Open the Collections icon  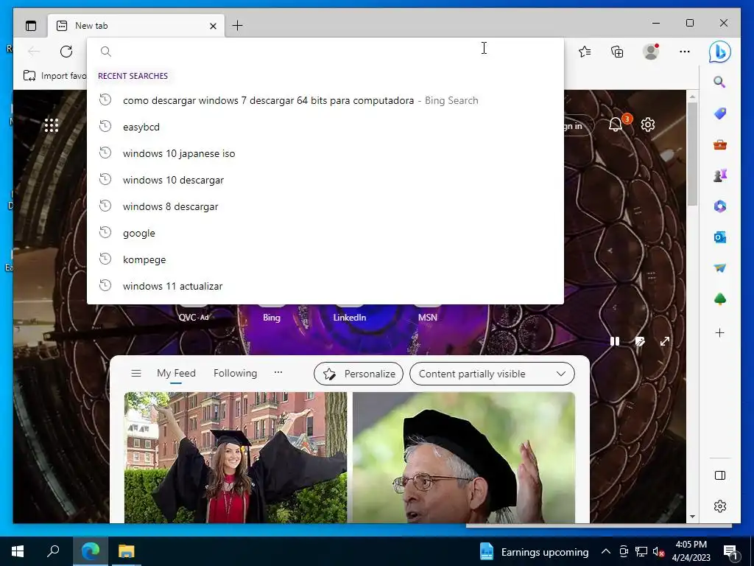[x=617, y=52]
